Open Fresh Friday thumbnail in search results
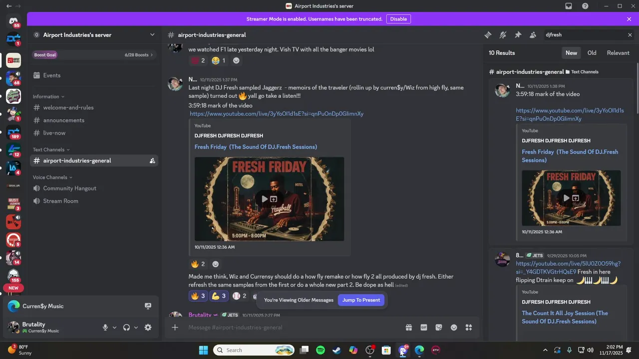The image size is (639, 359). [571, 198]
